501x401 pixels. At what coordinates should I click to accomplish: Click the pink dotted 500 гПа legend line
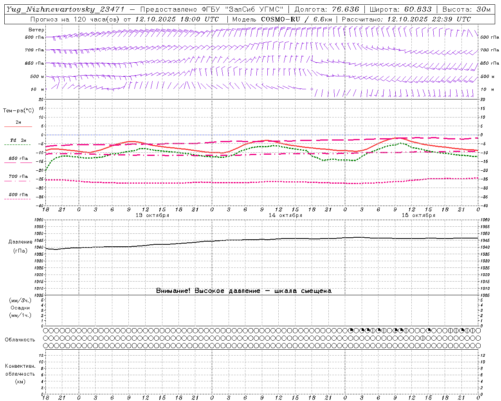(x=18, y=199)
